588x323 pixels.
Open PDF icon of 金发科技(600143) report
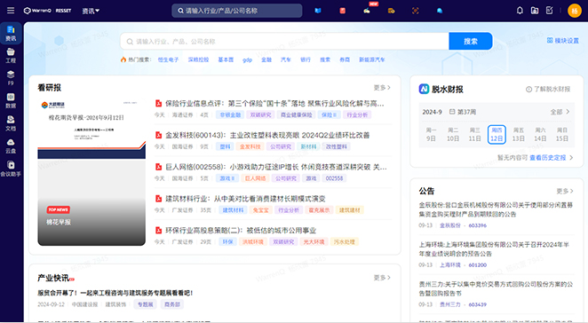[158, 135]
